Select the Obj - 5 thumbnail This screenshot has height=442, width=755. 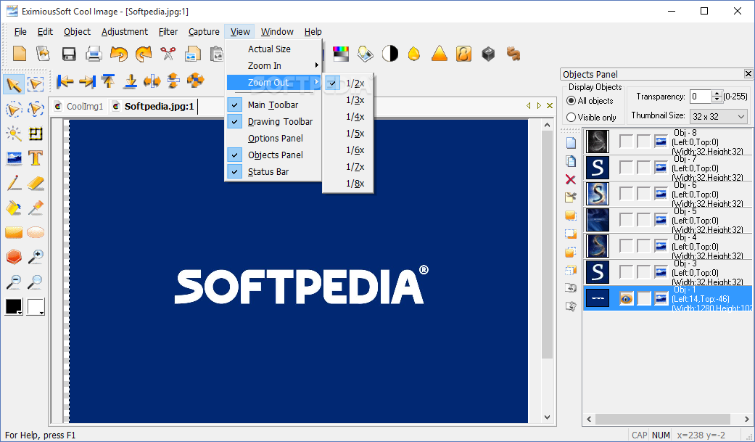click(x=597, y=220)
